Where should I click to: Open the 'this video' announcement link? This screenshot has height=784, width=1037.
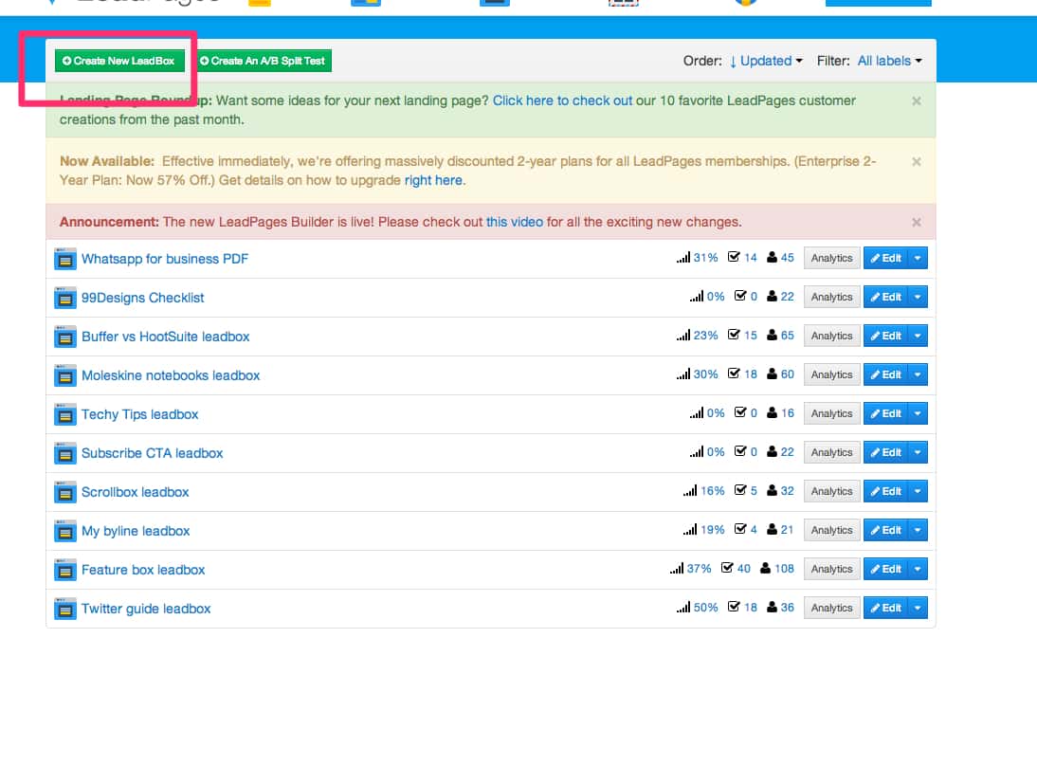pos(515,222)
